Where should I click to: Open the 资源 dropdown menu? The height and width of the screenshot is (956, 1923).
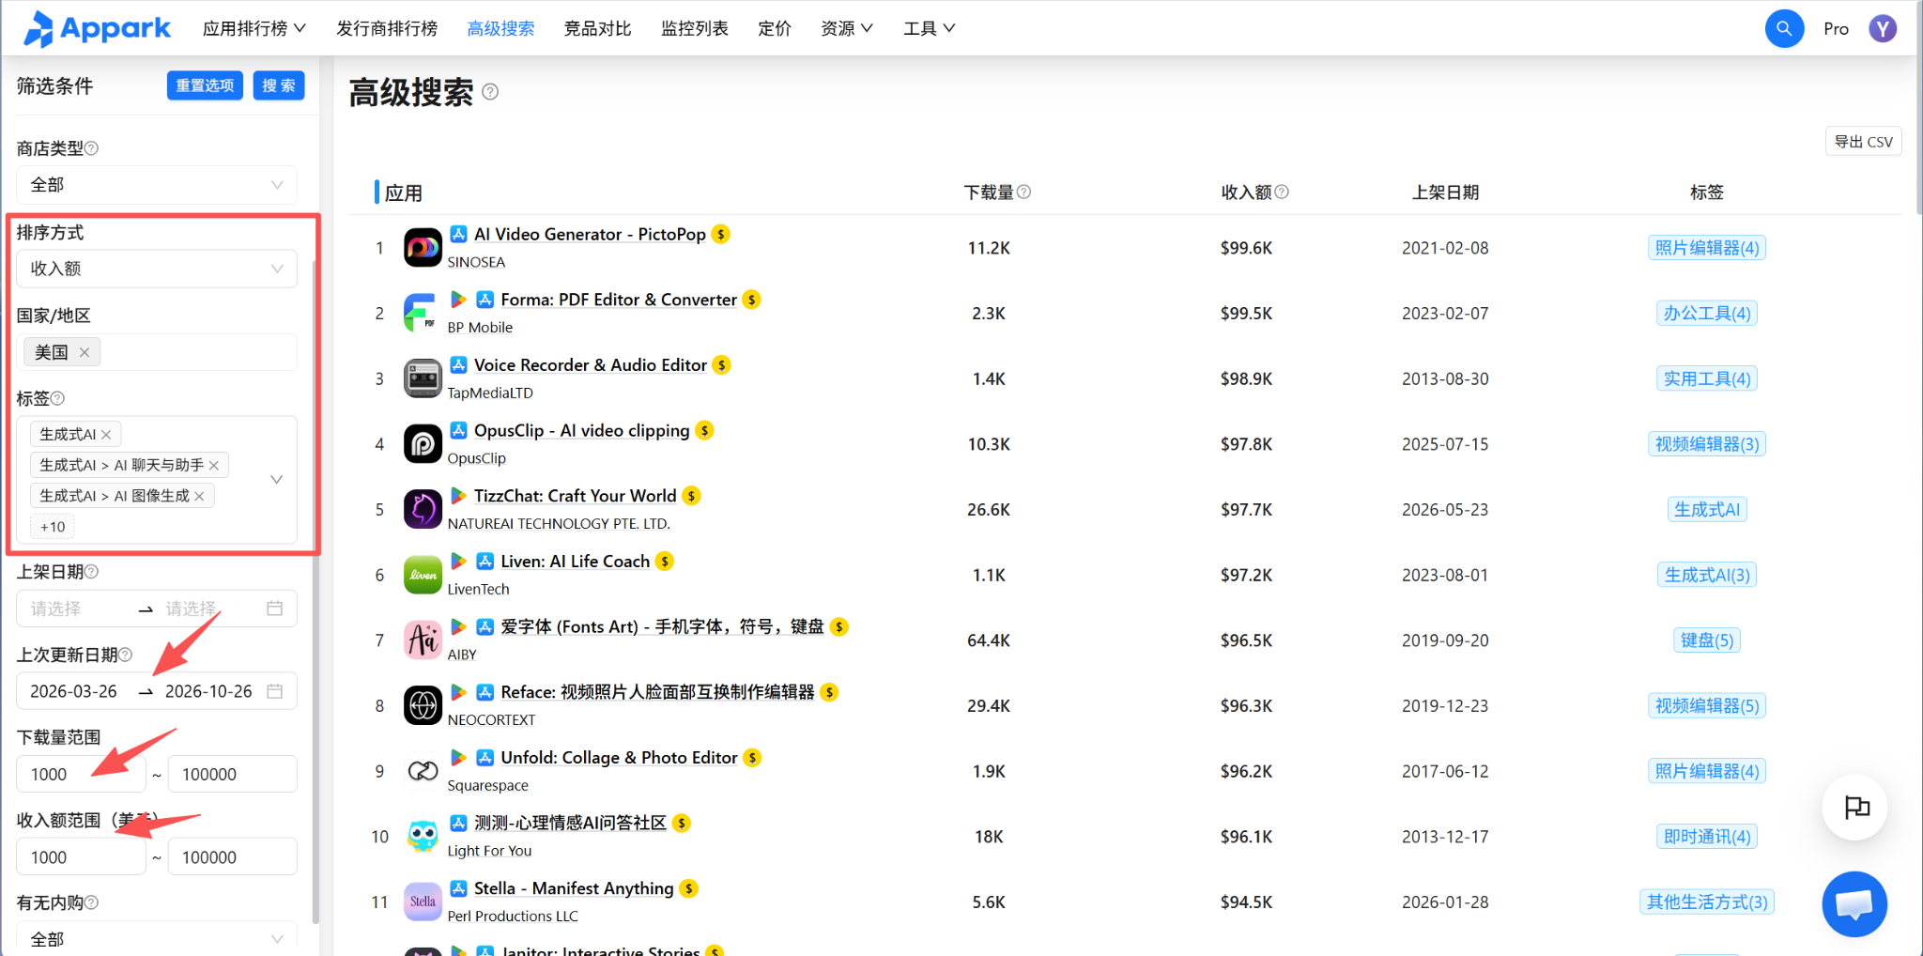tap(847, 28)
